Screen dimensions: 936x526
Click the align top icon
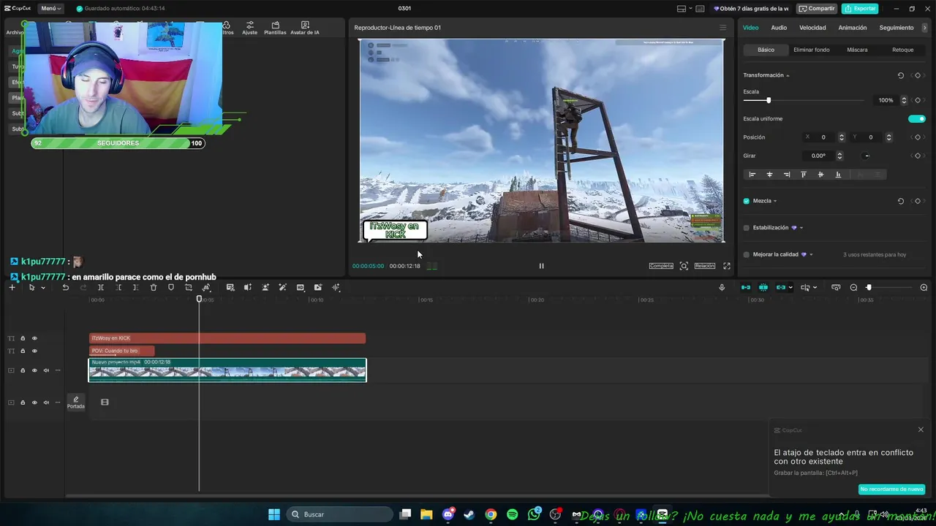[804, 175]
